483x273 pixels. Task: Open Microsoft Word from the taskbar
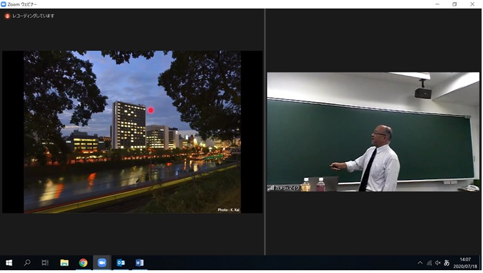[x=139, y=263]
